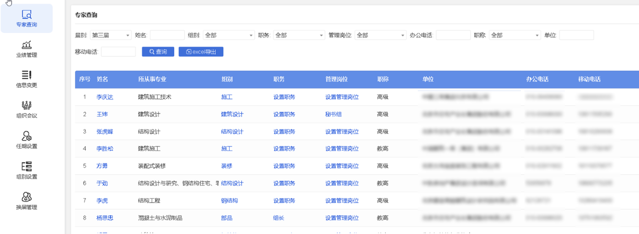This screenshot has width=639, height=234.
Task: Go to 组织会议 sidebar icon
Action: point(27,105)
